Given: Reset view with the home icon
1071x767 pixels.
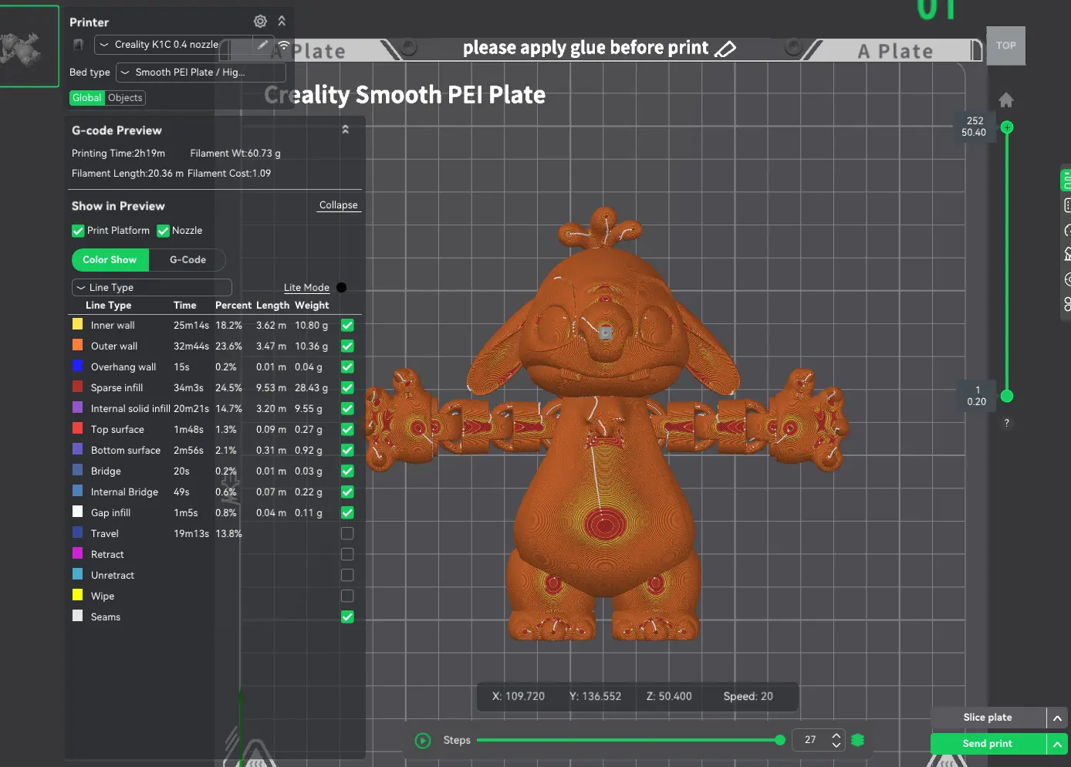Looking at the screenshot, I should pos(1006,100).
